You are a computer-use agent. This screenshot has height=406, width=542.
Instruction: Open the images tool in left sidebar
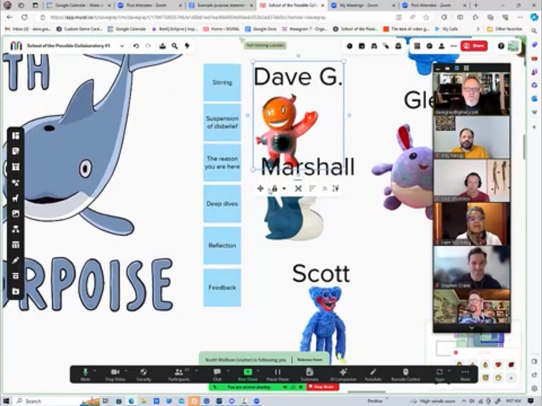point(16,214)
